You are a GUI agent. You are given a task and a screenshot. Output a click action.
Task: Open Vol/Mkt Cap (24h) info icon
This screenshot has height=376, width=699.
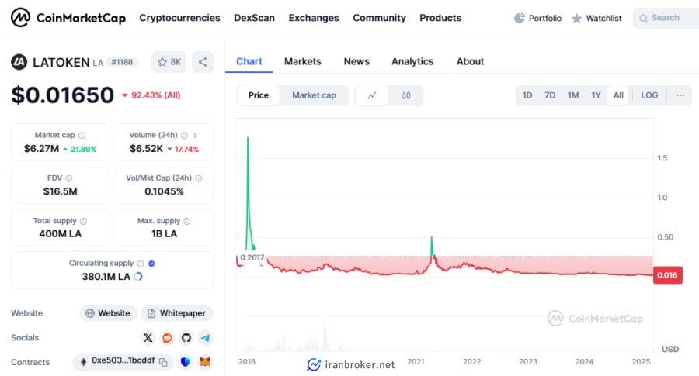tap(198, 178)
